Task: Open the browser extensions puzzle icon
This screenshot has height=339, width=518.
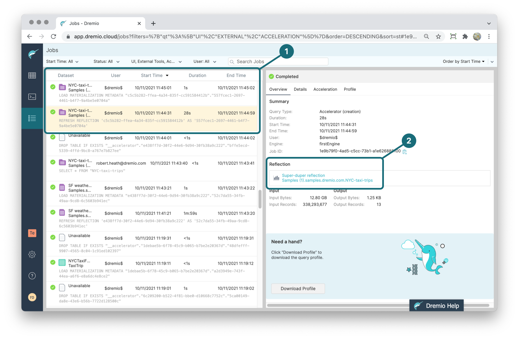Action: [x=465, y=37]
